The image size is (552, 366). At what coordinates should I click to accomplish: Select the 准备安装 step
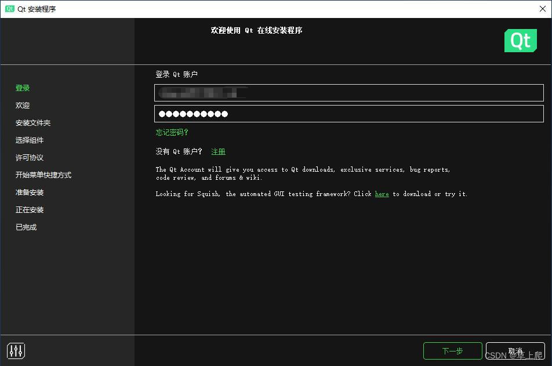[x=30, y=192]
